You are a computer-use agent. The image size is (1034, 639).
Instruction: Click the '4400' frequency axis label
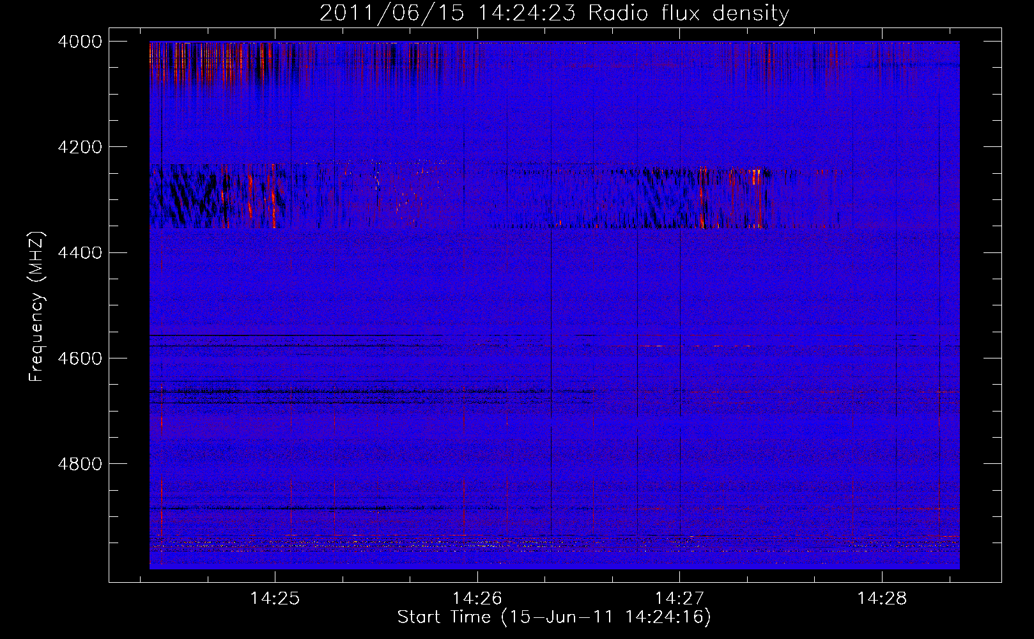click(80, 252)
